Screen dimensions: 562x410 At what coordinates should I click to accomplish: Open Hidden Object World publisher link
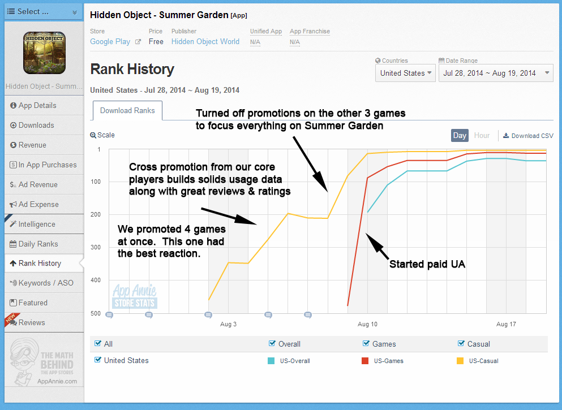[x=205, y=41]
